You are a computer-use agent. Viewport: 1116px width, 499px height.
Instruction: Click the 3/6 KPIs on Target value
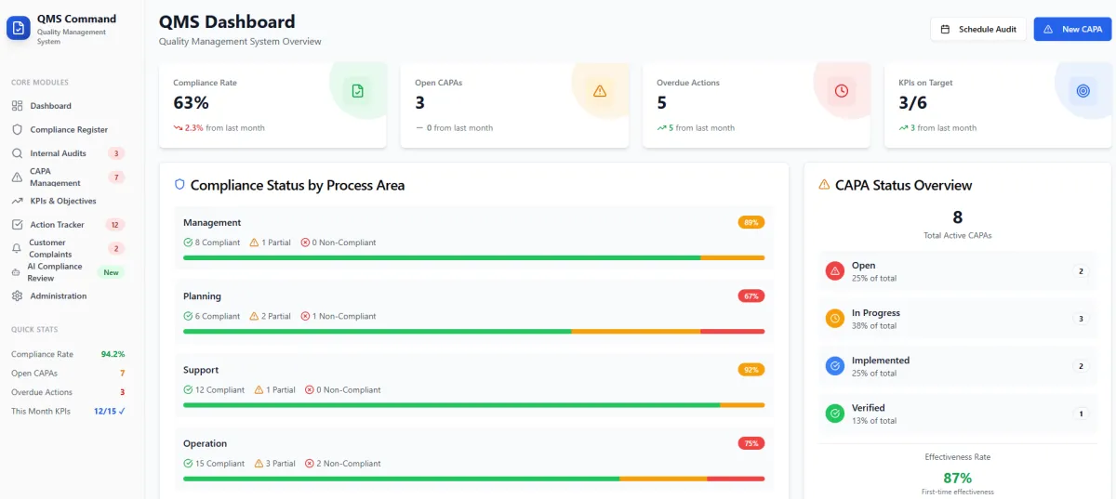(912, 103)
